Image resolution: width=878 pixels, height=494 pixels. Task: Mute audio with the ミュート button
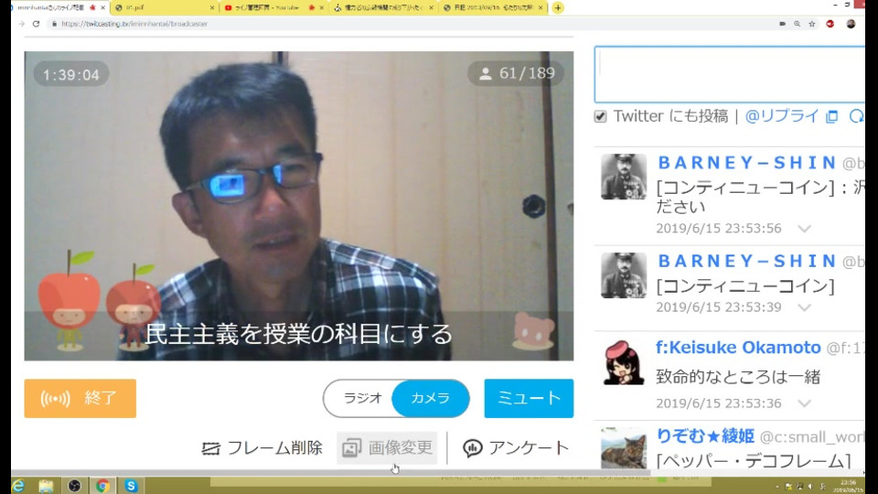point(529,398)
